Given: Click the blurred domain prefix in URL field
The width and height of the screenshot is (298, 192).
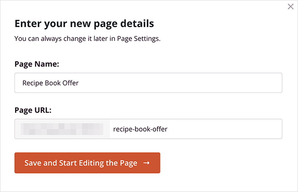Looking at the screenshot, I should tap(62, 129).
